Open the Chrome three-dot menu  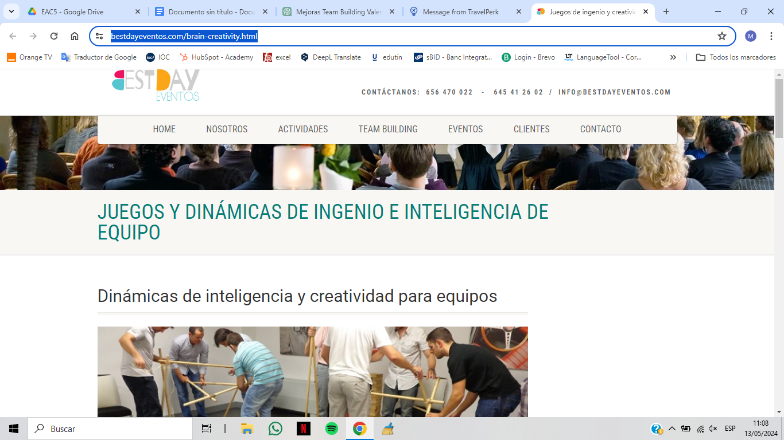(771, 36)
